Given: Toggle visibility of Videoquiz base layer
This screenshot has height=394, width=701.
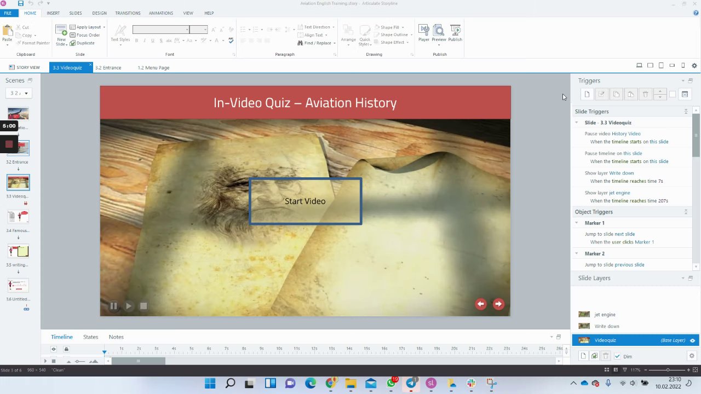Looking at the screenshot, I should pyautogui.click(x=692, y=340).
